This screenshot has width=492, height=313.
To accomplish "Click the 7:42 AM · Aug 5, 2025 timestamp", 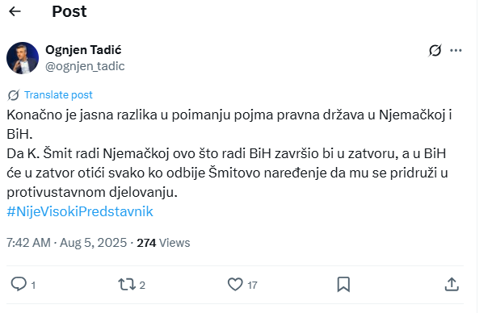I will coord(66,243).
